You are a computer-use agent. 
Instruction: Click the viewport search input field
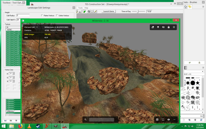coord(102,120)
